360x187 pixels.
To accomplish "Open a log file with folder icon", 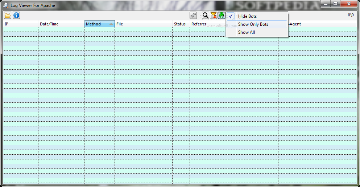I will point(8,15).
